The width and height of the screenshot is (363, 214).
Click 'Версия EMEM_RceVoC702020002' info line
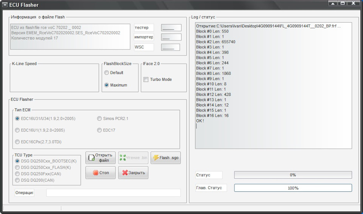point(66,33)
